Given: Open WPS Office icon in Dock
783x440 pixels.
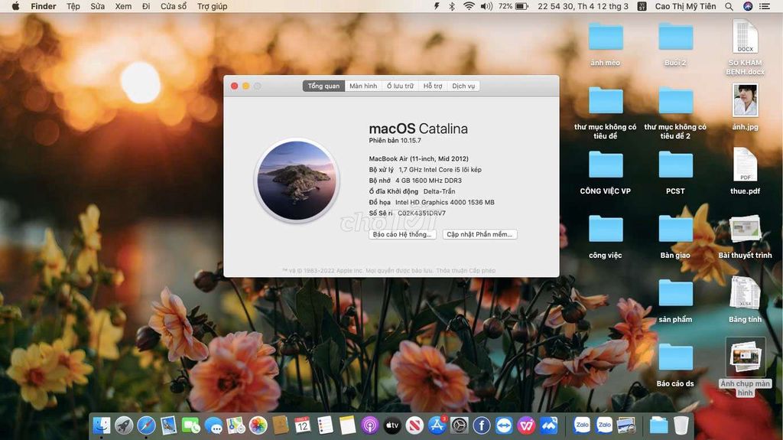Looking at the screenshot, I should point(526,425).
